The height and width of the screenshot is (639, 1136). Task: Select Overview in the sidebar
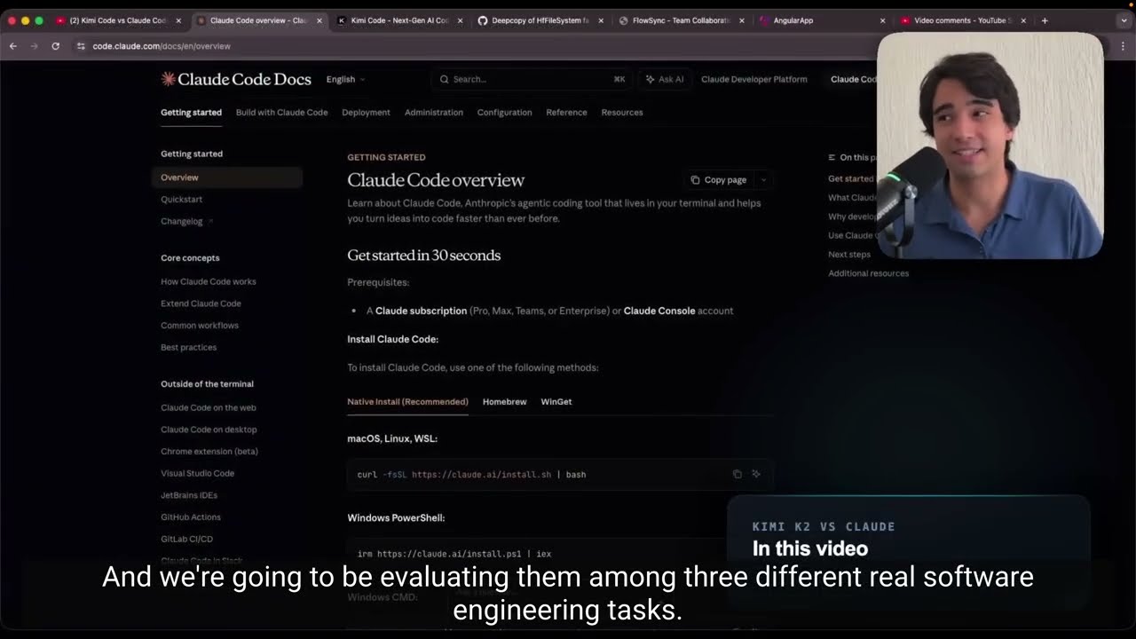pos(227,177)
